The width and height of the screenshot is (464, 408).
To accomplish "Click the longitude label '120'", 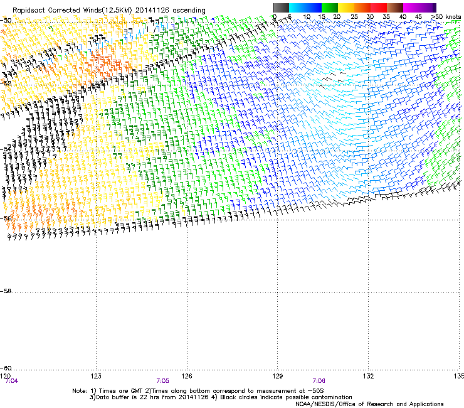I will pos(5,376).
